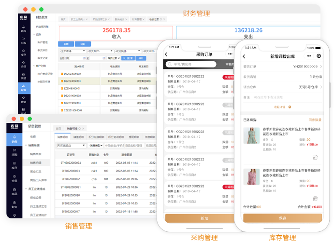Open 收支类别 dropdown in finance filter
Viewport: 334px width, 241px height.
coord(128,51)
